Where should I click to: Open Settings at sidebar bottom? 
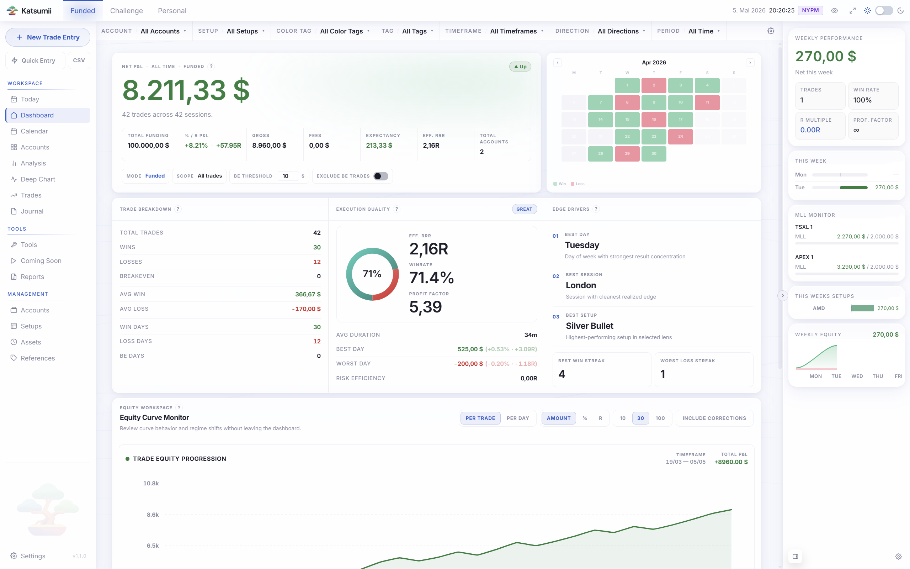coord(33,556)
